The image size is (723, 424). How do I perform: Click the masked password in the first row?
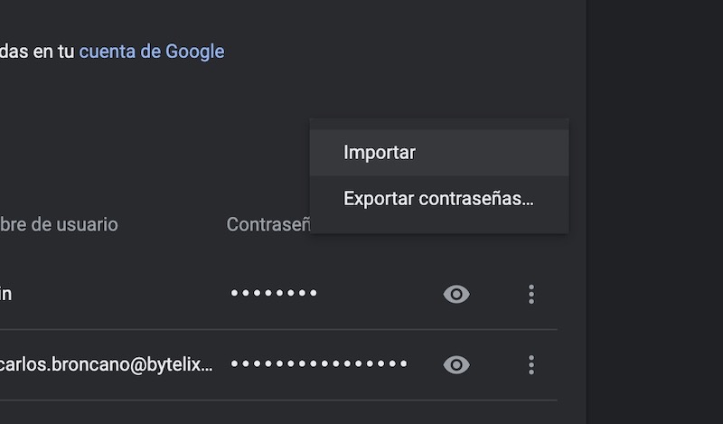click(274, 294)
